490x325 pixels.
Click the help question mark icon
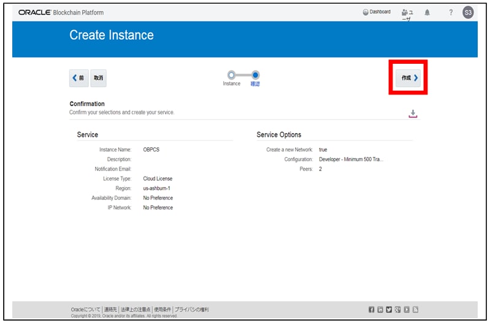tap(451, 12)
